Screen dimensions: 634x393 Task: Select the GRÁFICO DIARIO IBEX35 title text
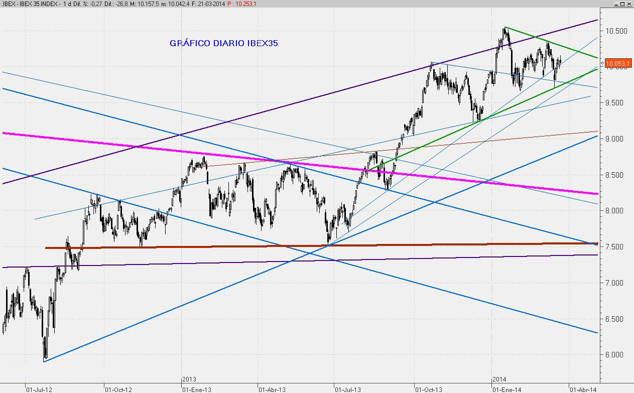pyautogui.click(x=224, y=44)
